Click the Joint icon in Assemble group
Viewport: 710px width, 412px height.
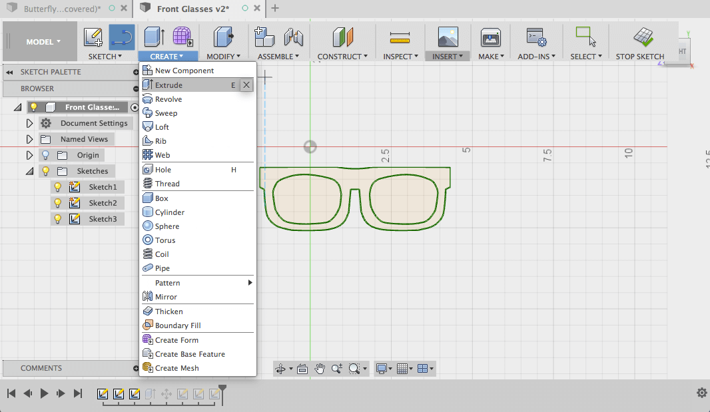[294, 37]
